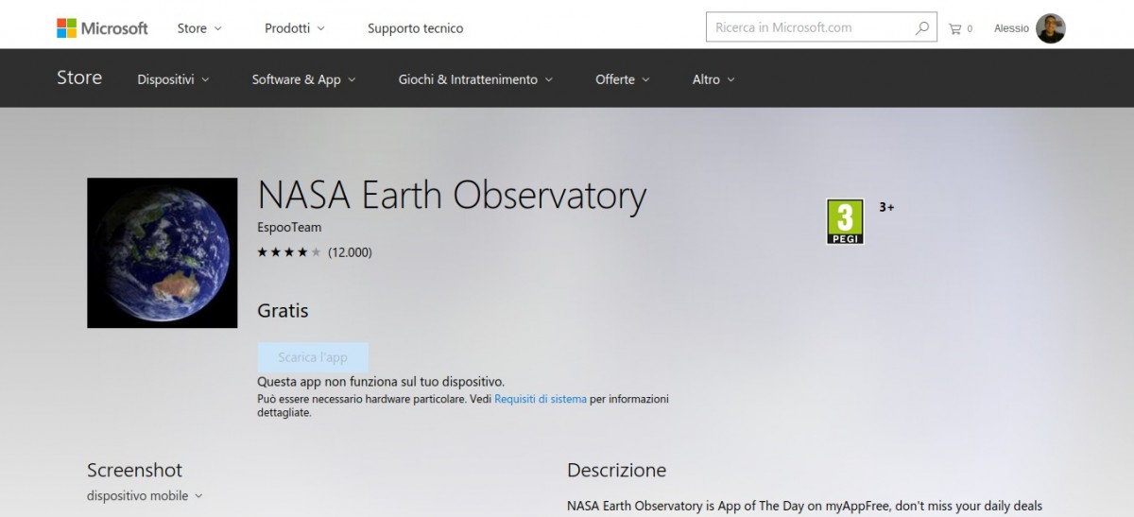
Task: Click the star rating of the app
Action: [x=289, y=252]
